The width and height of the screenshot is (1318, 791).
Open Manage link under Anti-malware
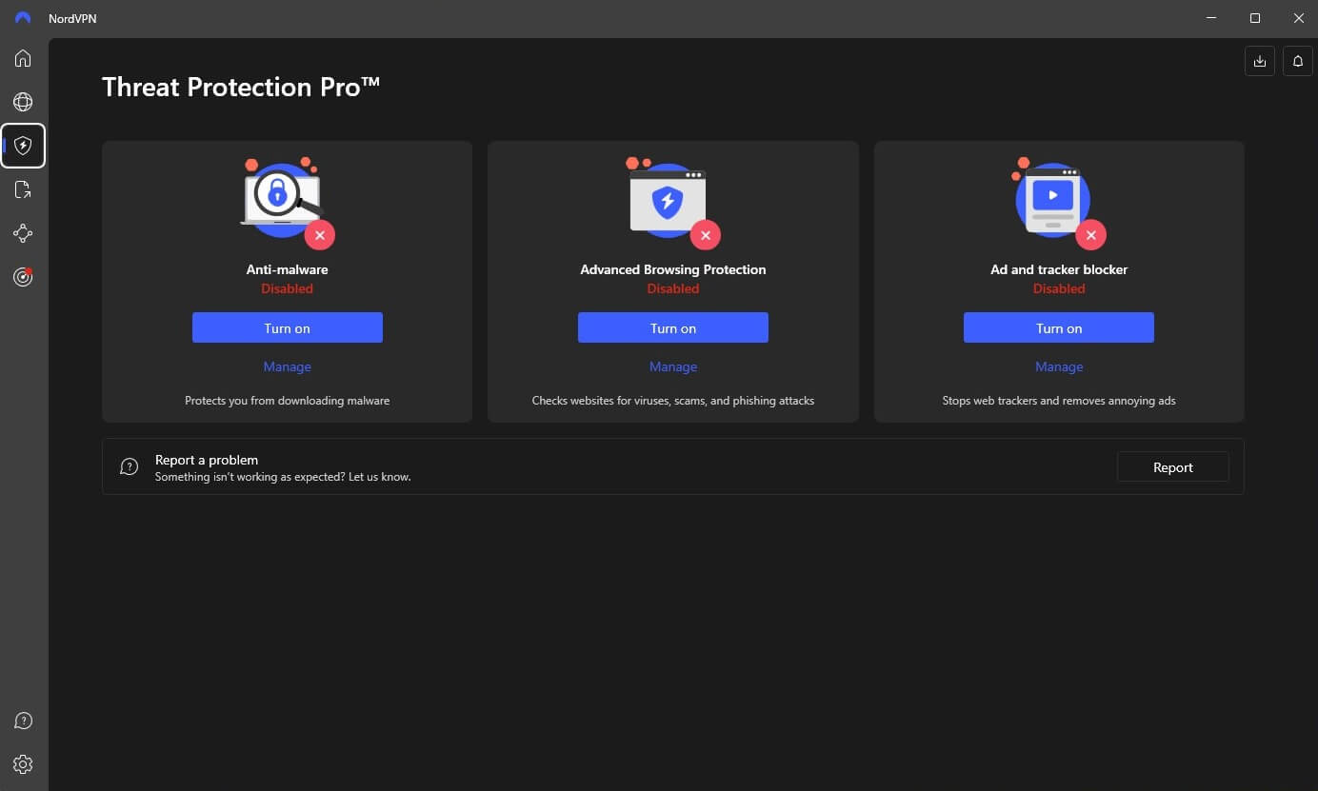pyautogui.click(x=288, y=366)
